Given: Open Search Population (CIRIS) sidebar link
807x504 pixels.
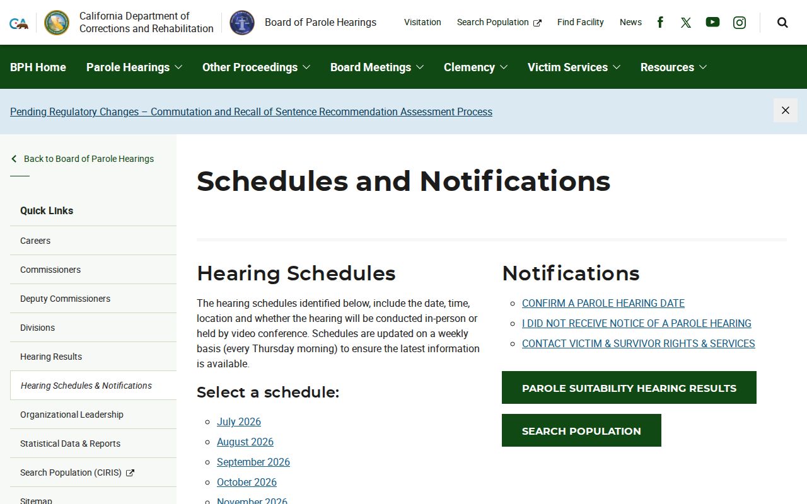Looking at the screenshot, I should click(93, 472).
